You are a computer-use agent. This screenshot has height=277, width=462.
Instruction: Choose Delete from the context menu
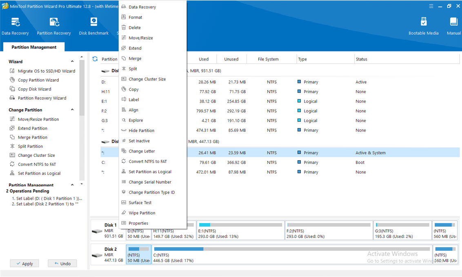coord(153,28)
